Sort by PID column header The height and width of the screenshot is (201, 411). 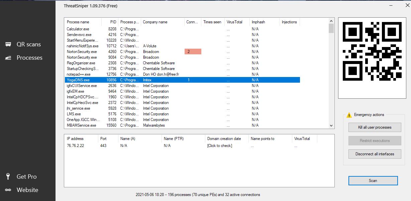coord(110,22)
